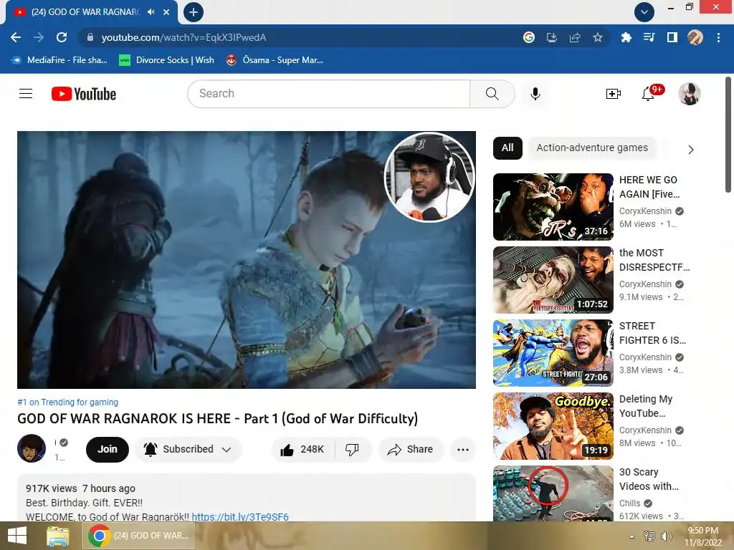Open STREET FIGHTER 6 IS... video thumbnail
The image size is (734, 550).
pyautogui.click(x=553, y=352)
